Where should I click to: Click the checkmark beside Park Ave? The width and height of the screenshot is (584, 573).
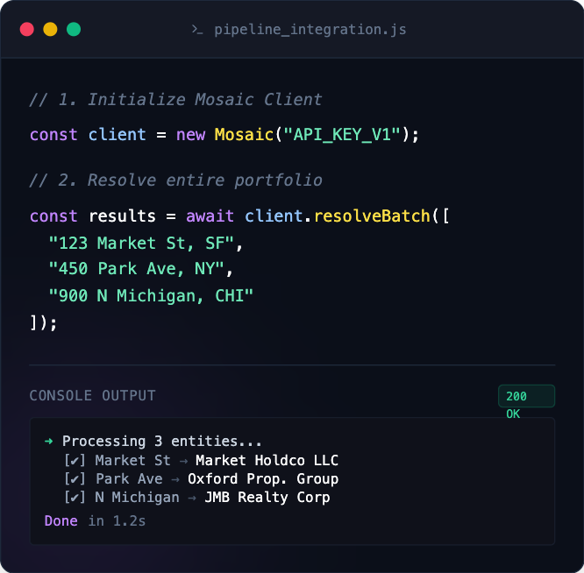[x=75, y=479]
